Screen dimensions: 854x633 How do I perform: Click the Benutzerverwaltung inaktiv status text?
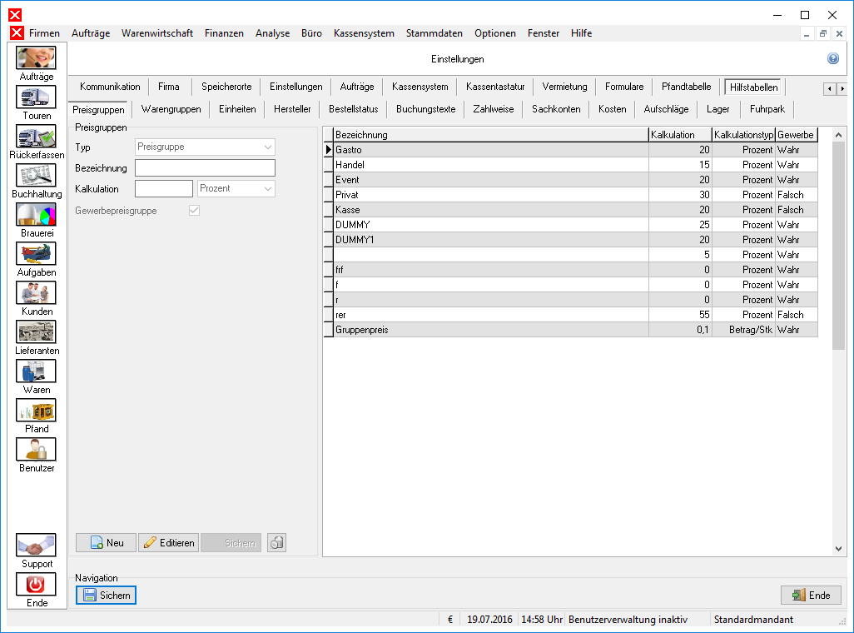pos(628,620)
